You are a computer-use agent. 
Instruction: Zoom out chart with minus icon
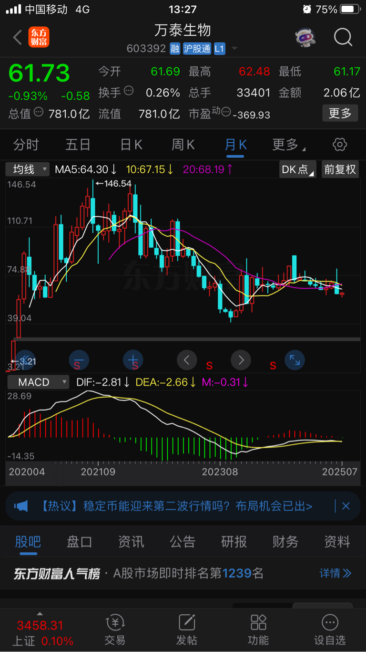click(x=79, y=360)
